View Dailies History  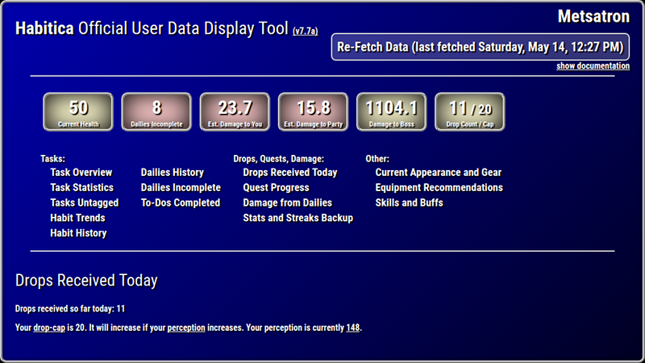pyautogui.click(x=173, y=173)
